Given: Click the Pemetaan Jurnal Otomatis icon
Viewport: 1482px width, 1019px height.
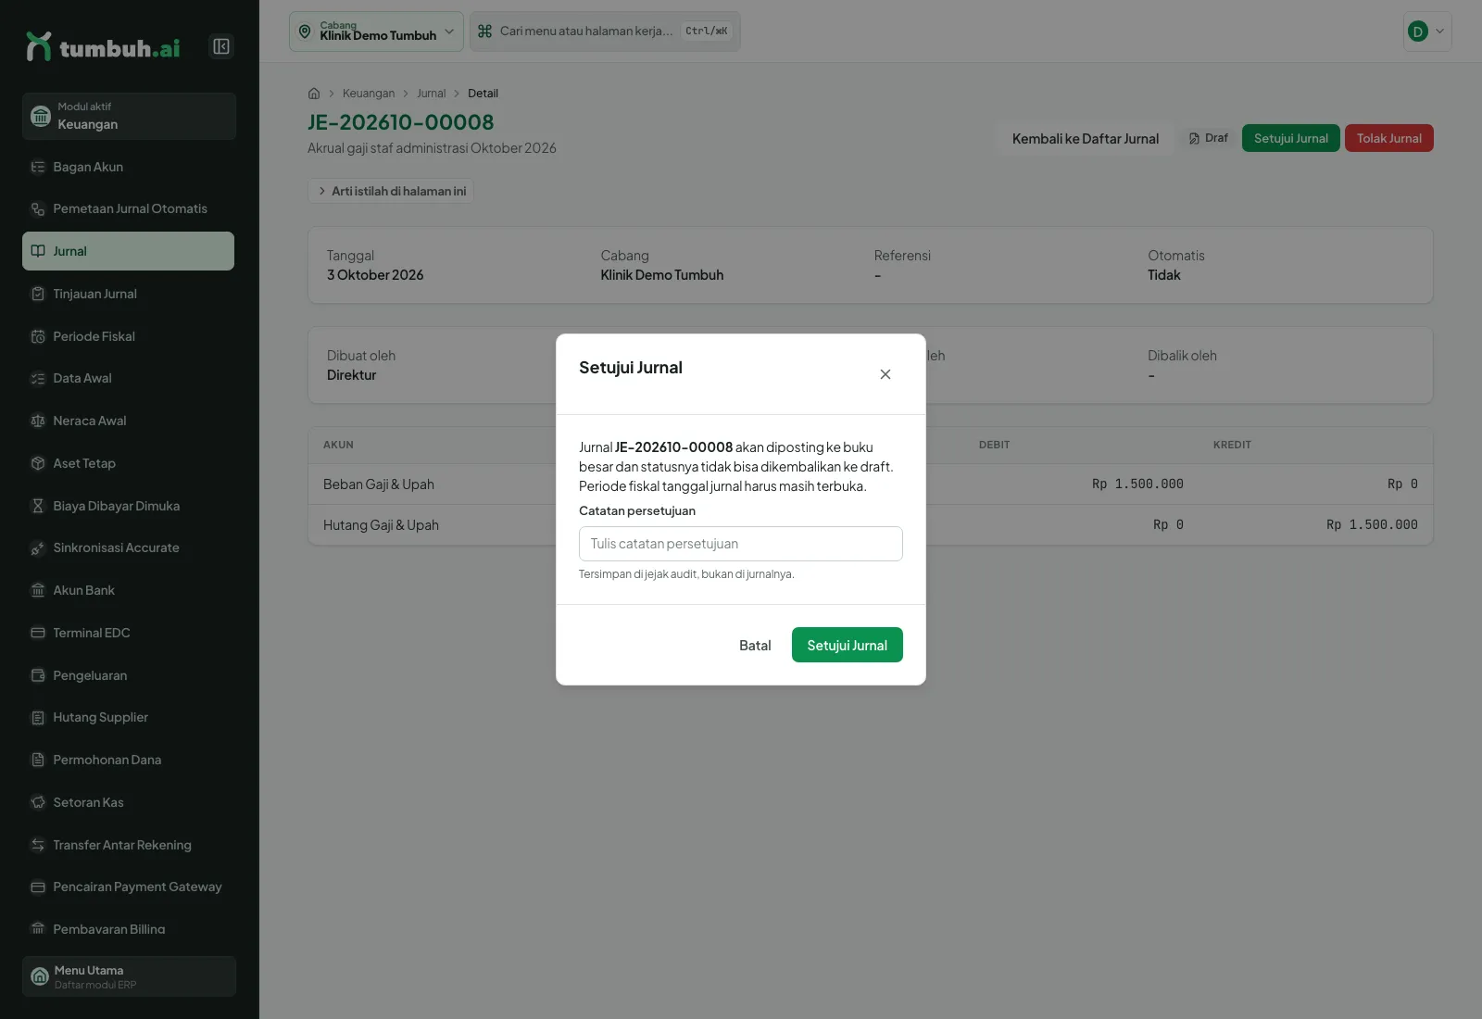Looking at the screenshot, I should click(38, 209).
